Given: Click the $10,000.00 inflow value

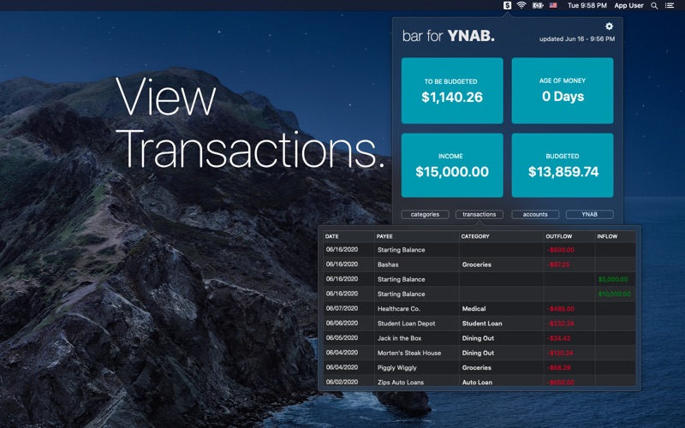Looking at the screenshot, I should click(614, 294).
